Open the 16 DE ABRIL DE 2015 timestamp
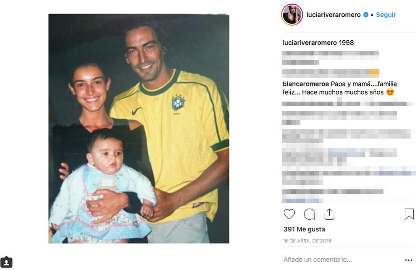 [x=307, y=241]
